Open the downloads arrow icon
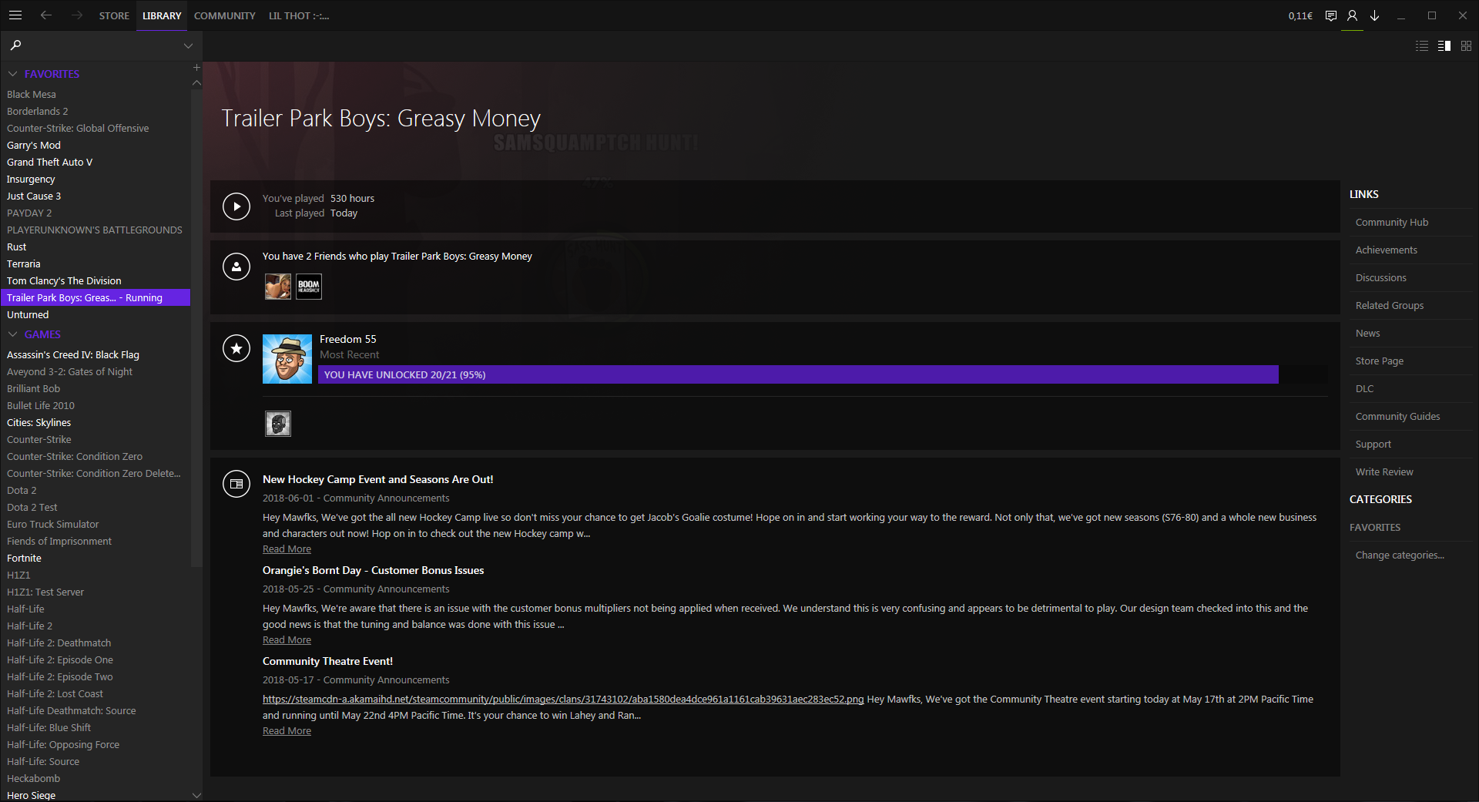The image size is (1479, 802). (x=1374, y=15)
